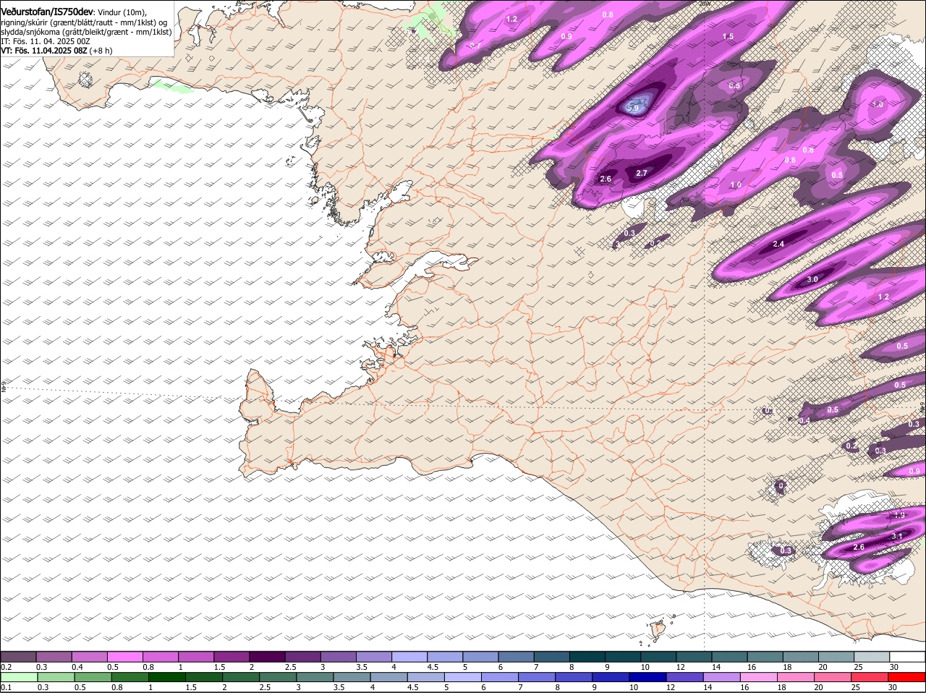Select red rain-scale swatch labeled 30

[x=906, y=677]
